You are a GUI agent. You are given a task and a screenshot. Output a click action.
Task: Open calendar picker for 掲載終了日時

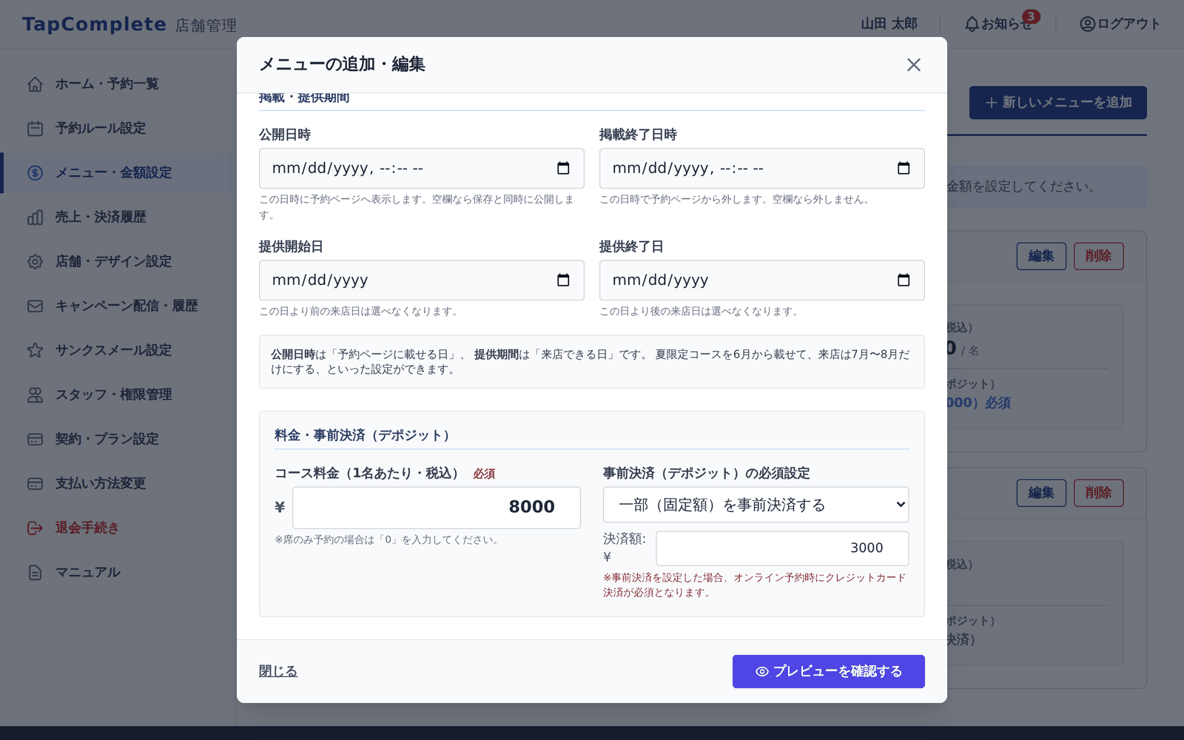pyautogui.click(x=904, y=168)
